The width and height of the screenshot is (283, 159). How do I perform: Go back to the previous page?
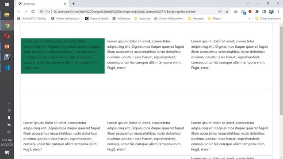coord(19,11)
